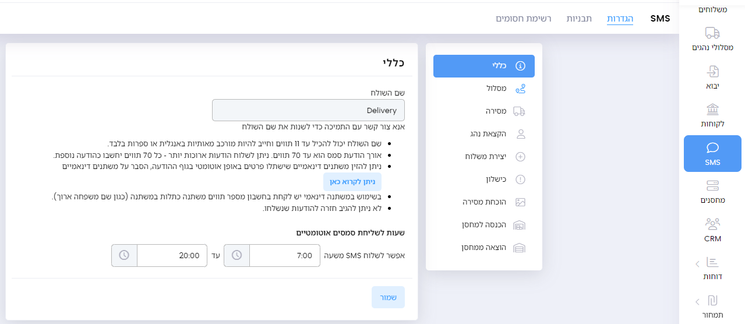Switch to the templates (תבניות) tab
This screenshot has width=745, height=324.
[x=580, y=18]
